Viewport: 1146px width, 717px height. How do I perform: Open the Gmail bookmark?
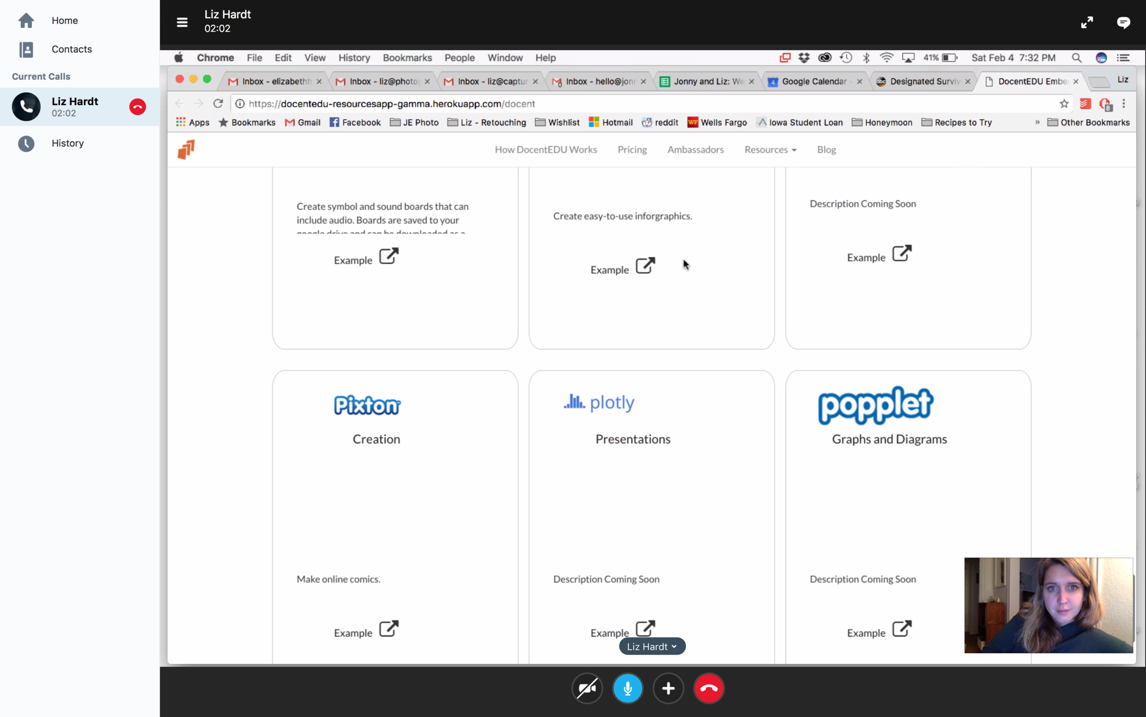302,122
